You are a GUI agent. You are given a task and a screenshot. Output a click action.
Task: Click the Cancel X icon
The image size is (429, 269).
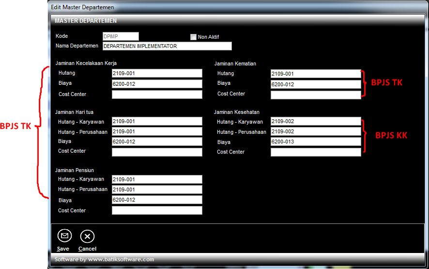click(x=87, y=236)
